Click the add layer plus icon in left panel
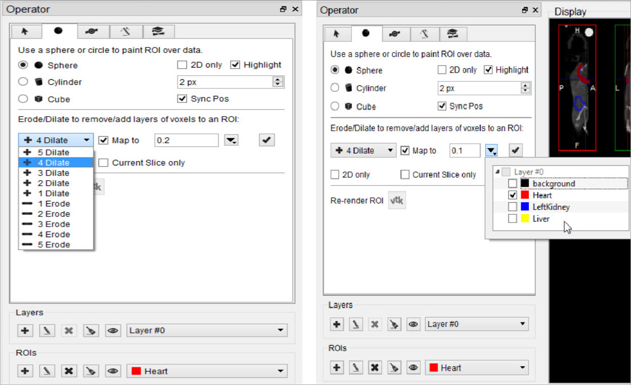The height and width of the screenshot is (385, 631). [x=25, y=331]
